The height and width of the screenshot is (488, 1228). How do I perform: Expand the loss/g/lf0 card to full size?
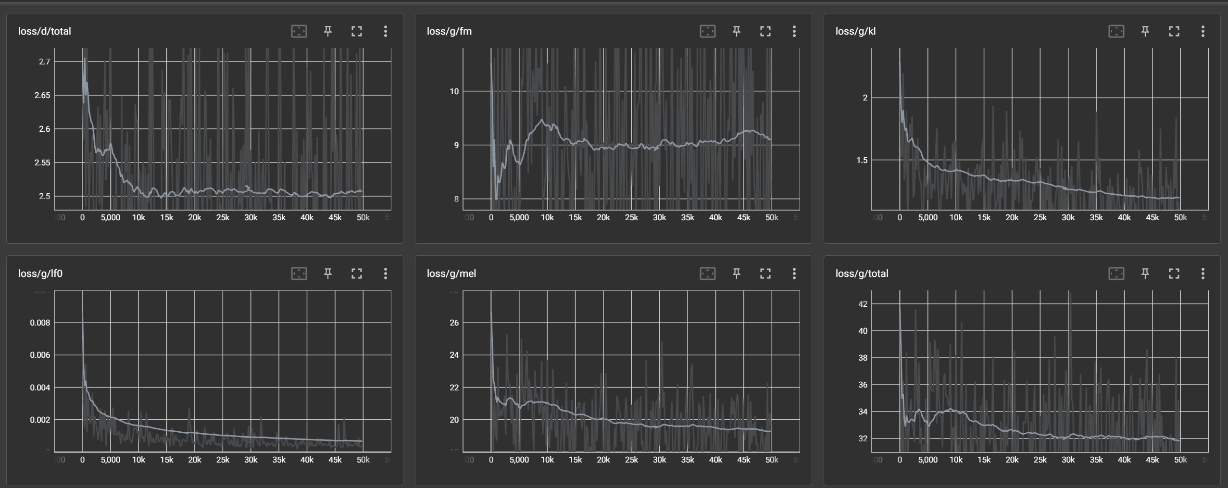point(356,274)
